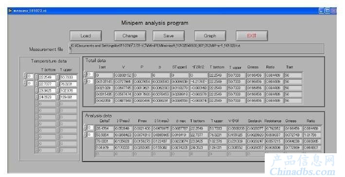Click Iset cell 0.042058 in Total data
Viewport: 345px width, 177px height.
click(x=104, y=101)
